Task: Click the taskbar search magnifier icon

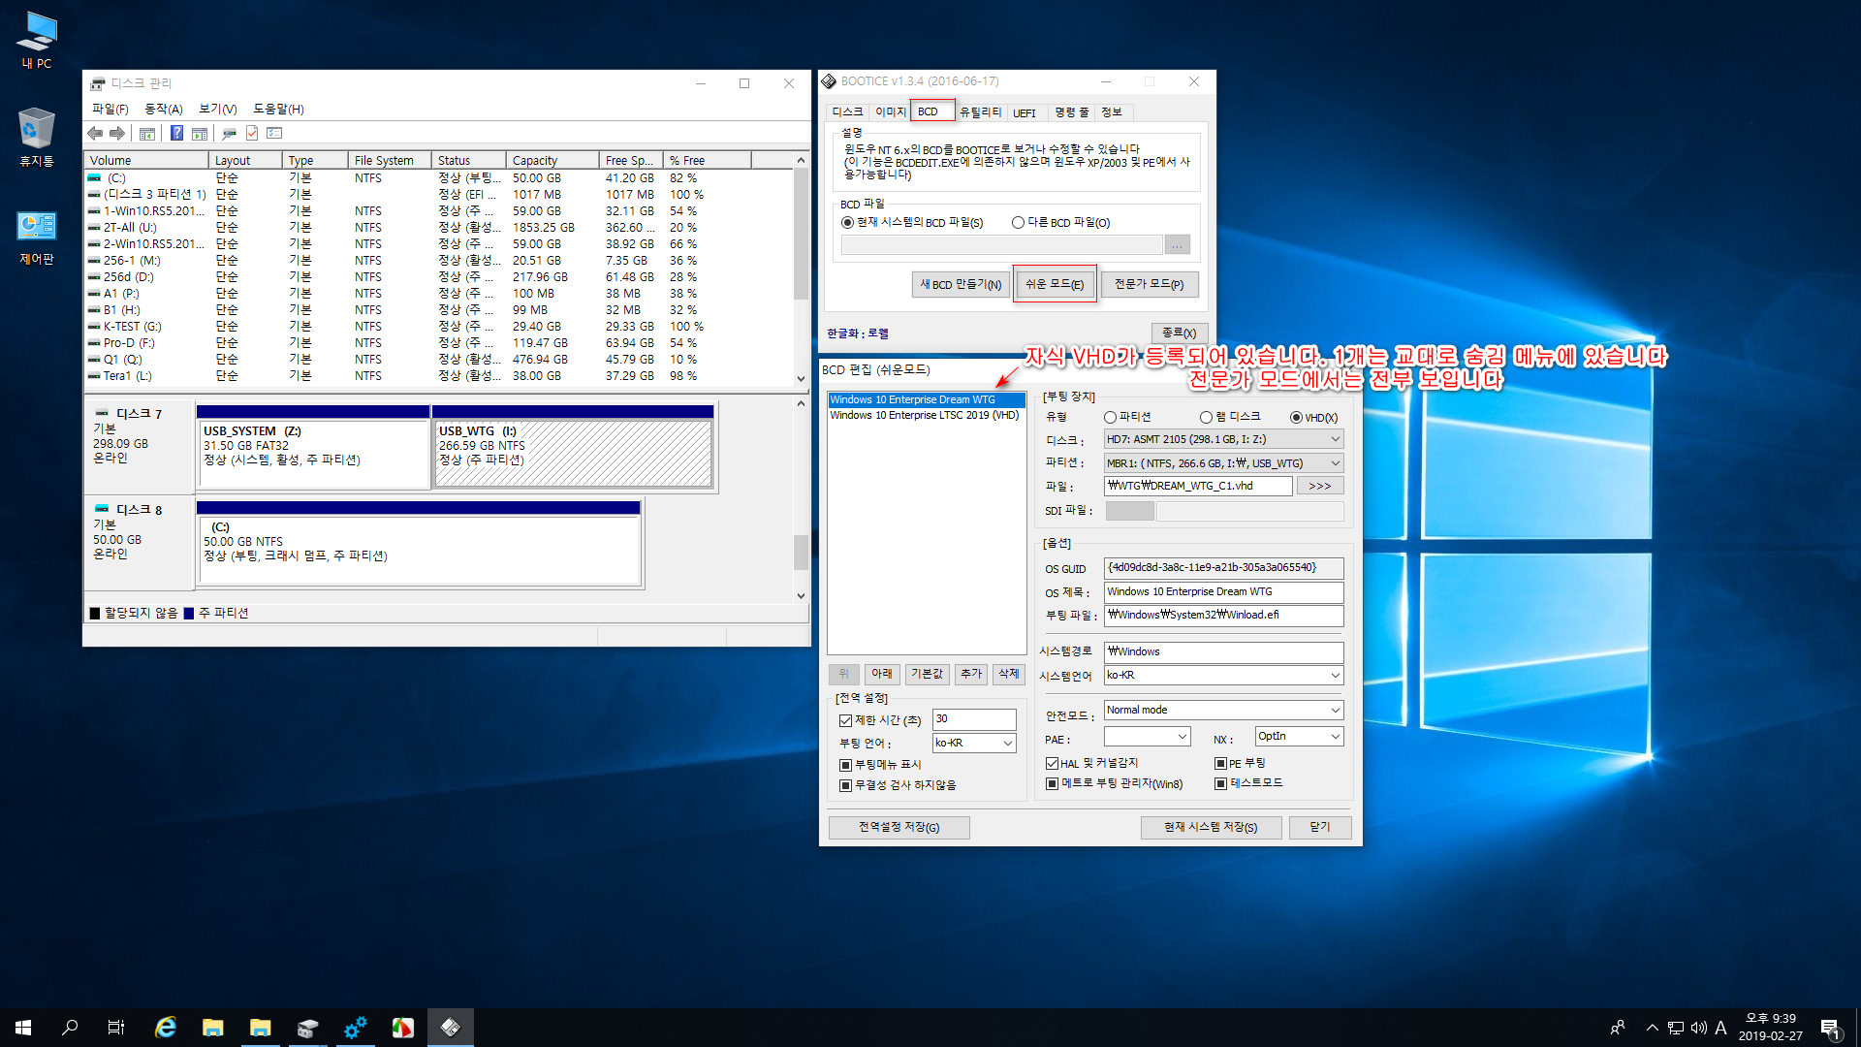Action: (x=70, y=1028)
